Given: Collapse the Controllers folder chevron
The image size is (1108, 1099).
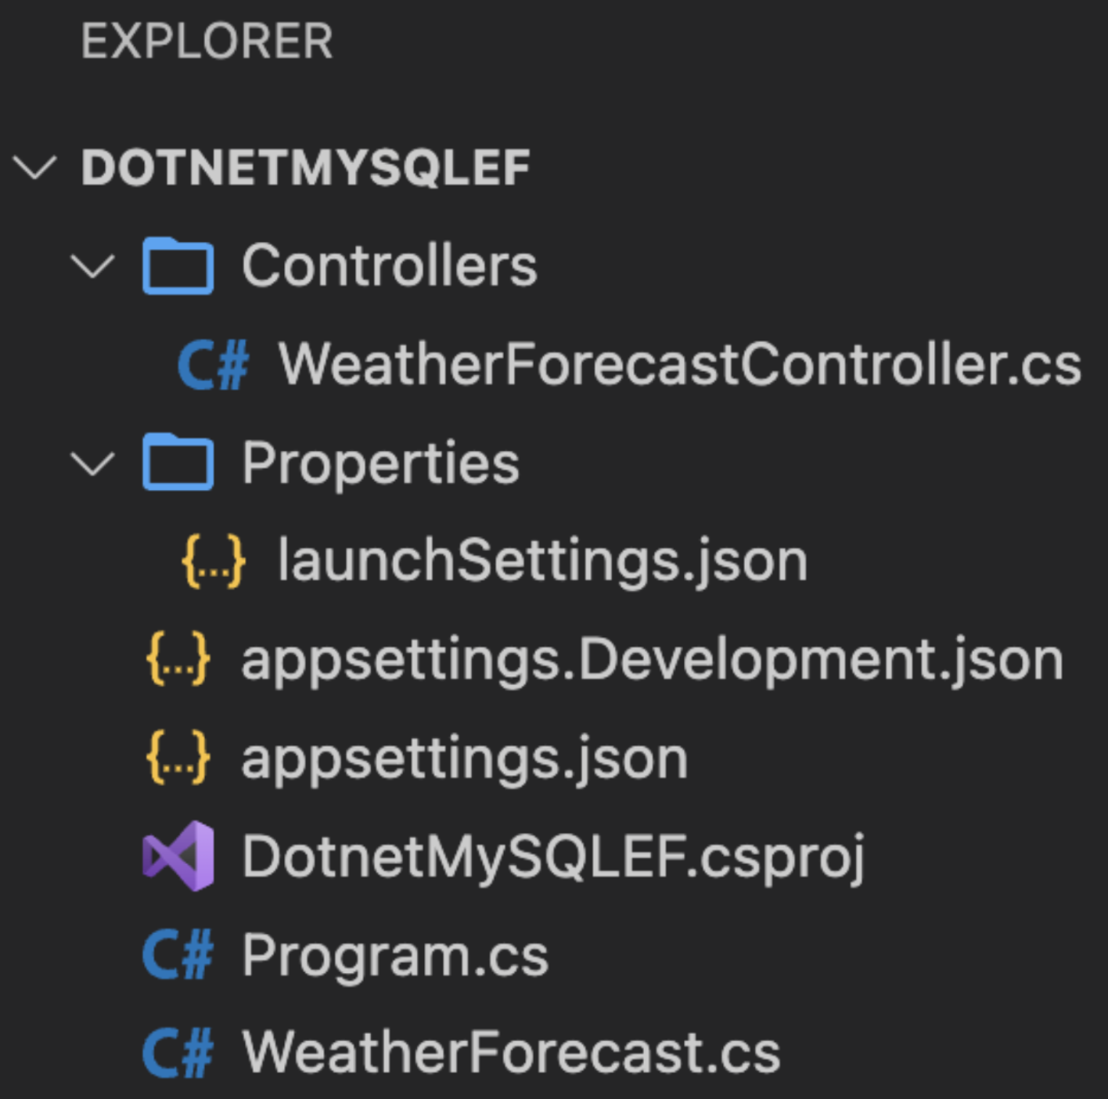Looking at the screenshot, I should tap(93, 266).
